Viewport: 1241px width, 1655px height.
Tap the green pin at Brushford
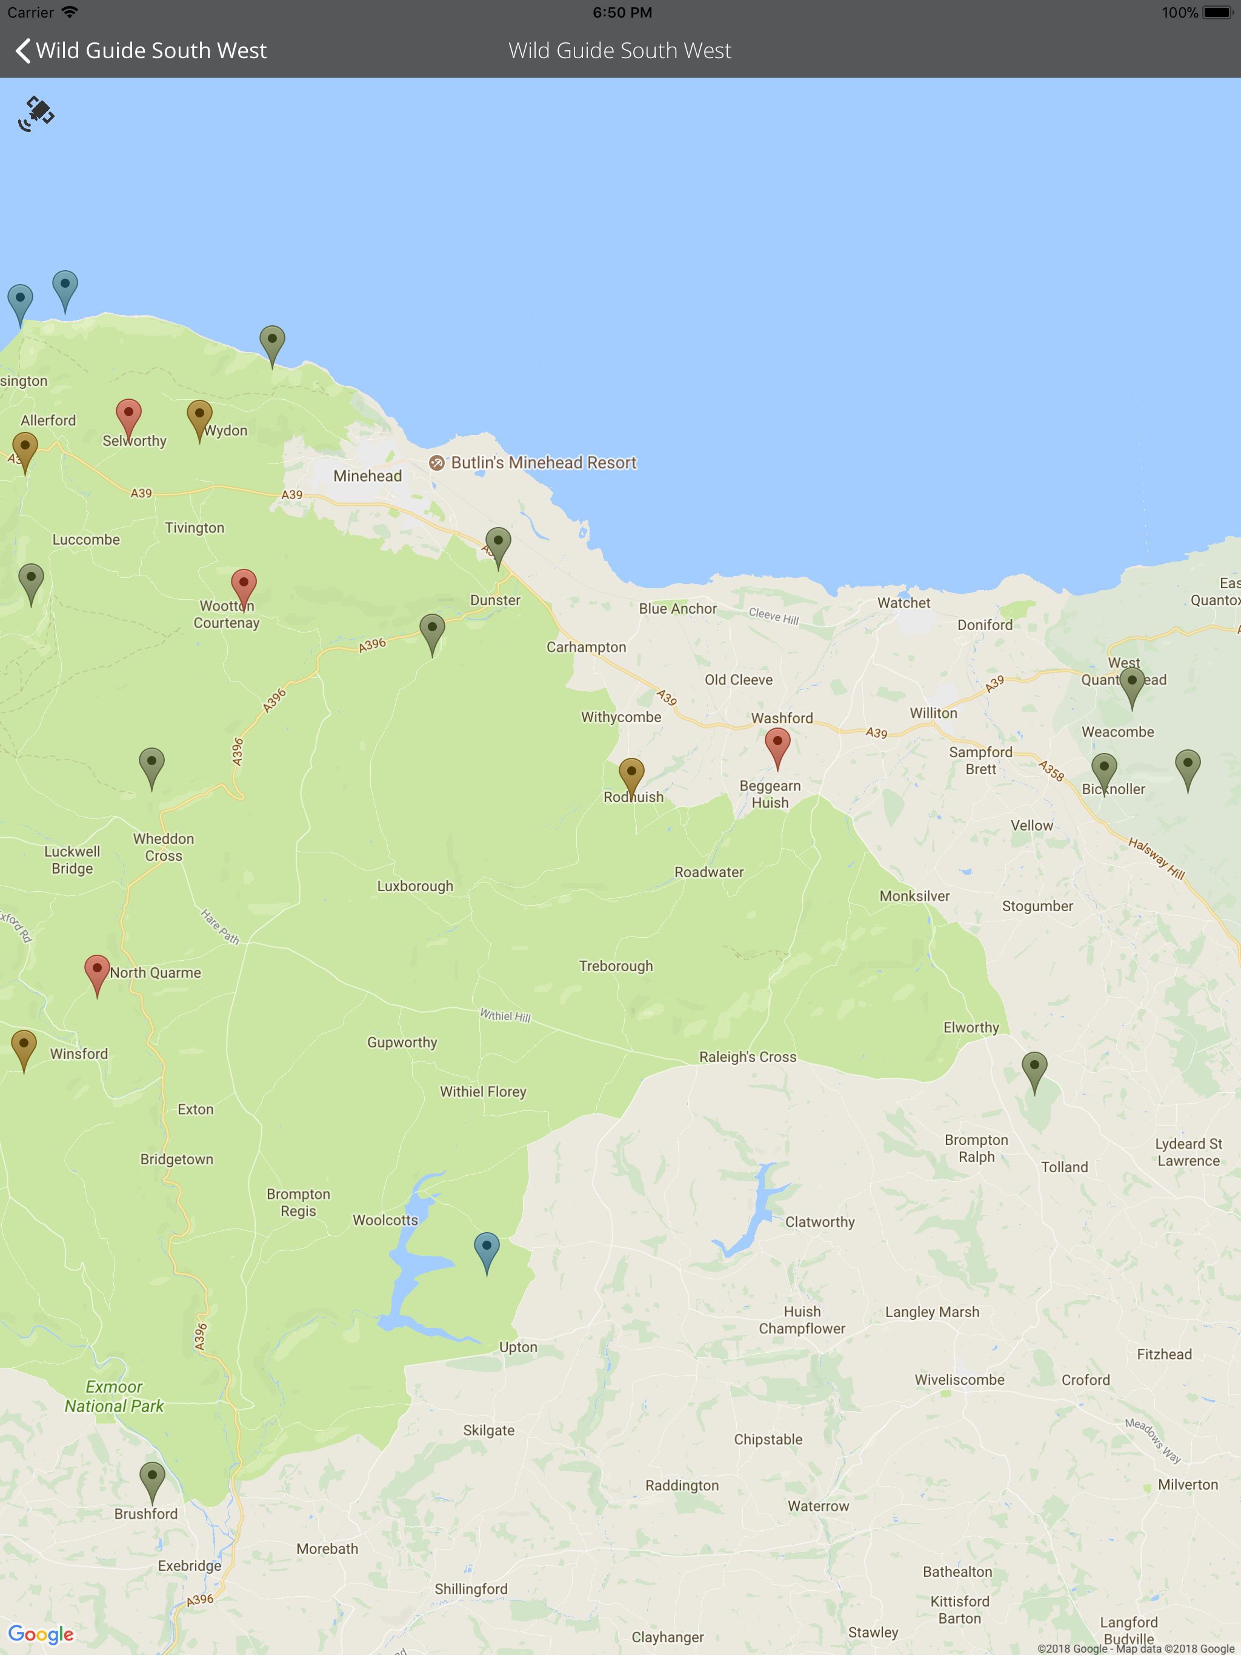coord(152,1484)
